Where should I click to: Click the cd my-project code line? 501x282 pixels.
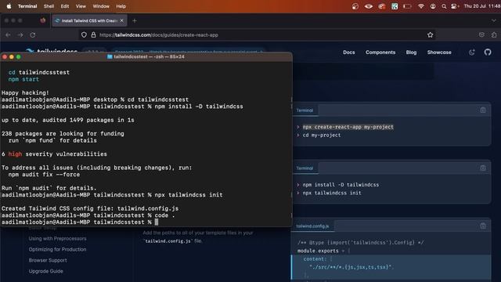[322, 136]
